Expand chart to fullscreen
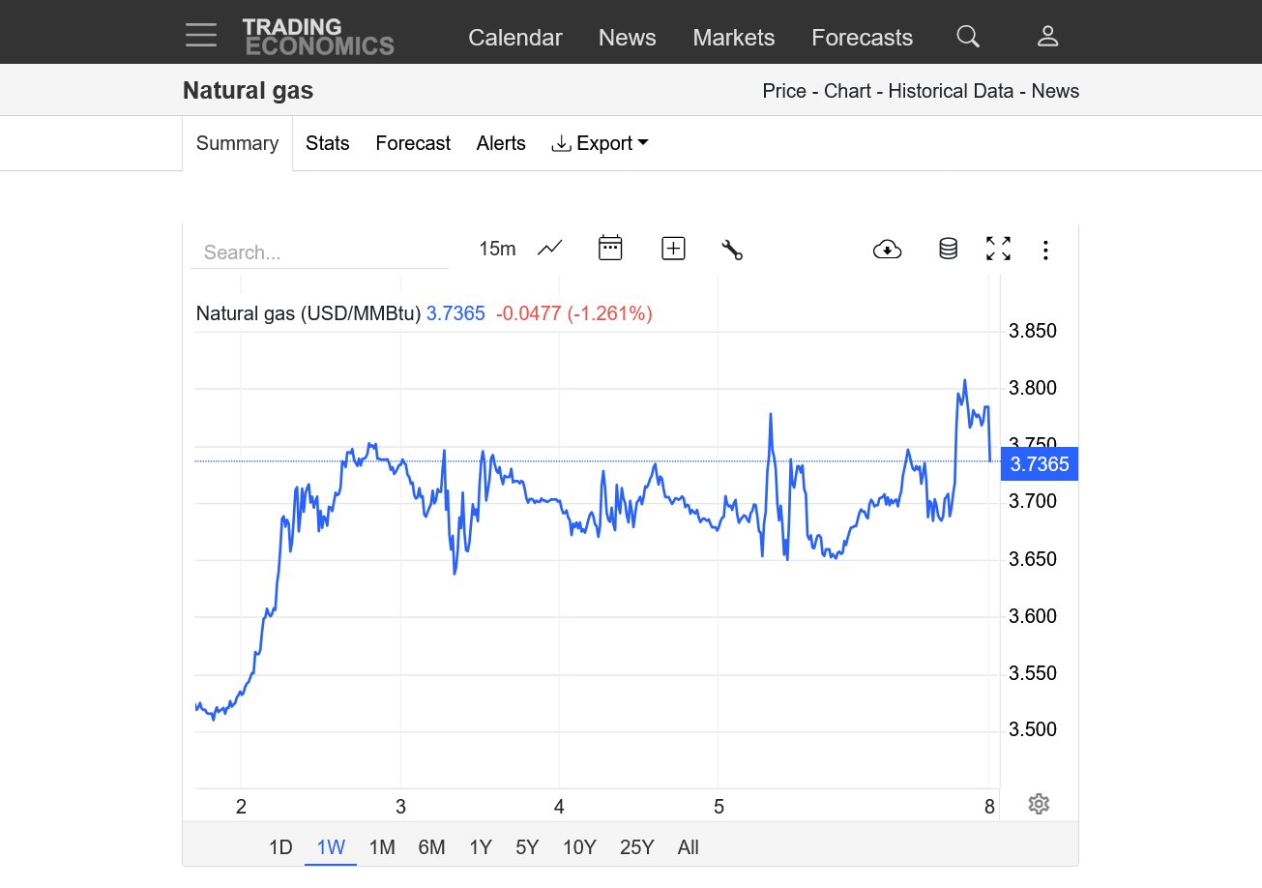 (998, 249)
